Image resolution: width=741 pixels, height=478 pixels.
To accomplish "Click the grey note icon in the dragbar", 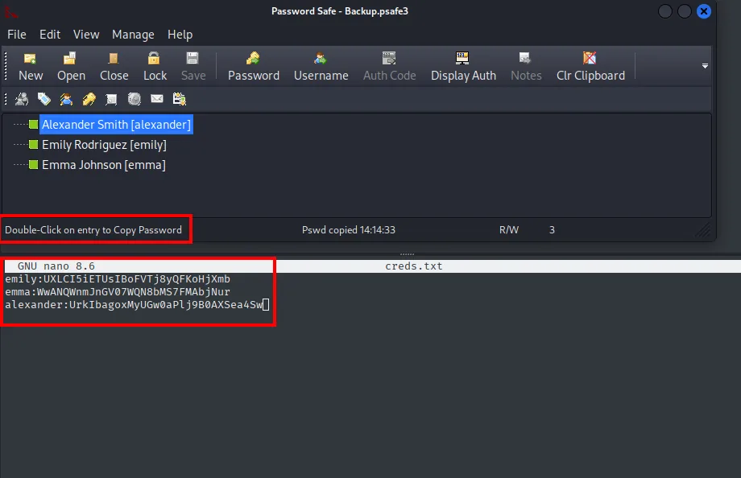I will coord(111,99).
